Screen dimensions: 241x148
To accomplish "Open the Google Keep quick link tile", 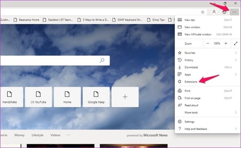I will [x=96, y=97].
